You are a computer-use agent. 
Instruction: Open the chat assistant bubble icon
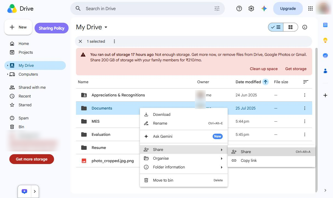click(24, 191)
